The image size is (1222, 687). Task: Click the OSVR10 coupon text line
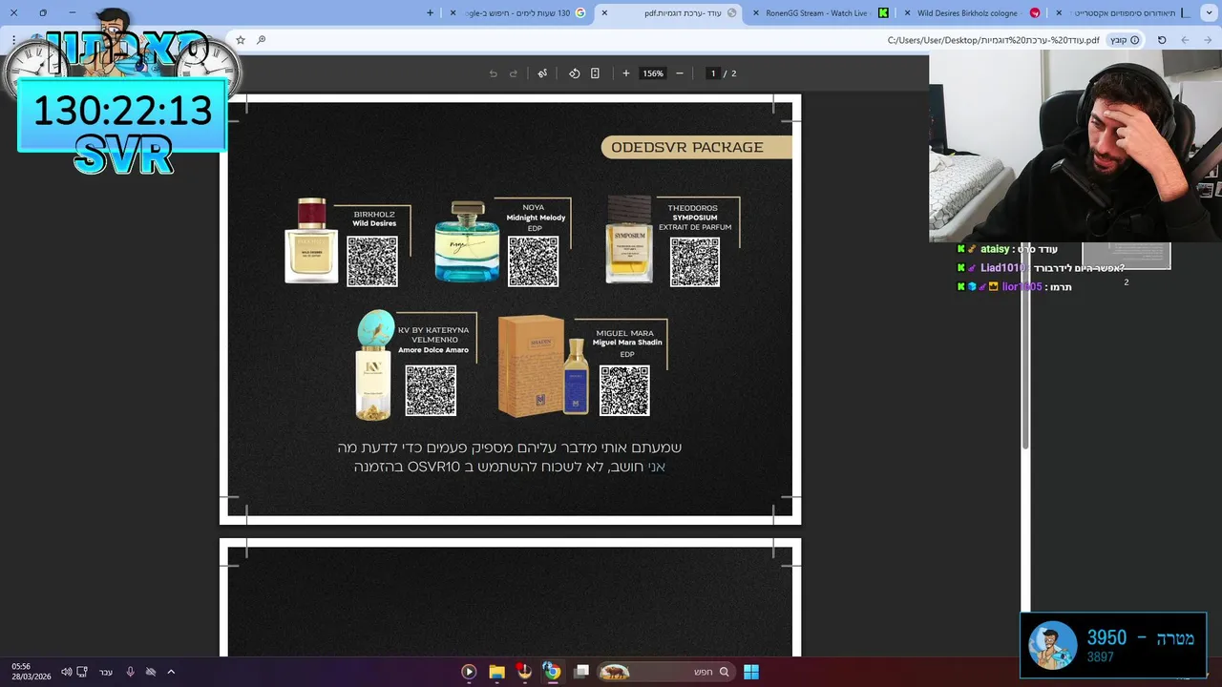(510, 467)
